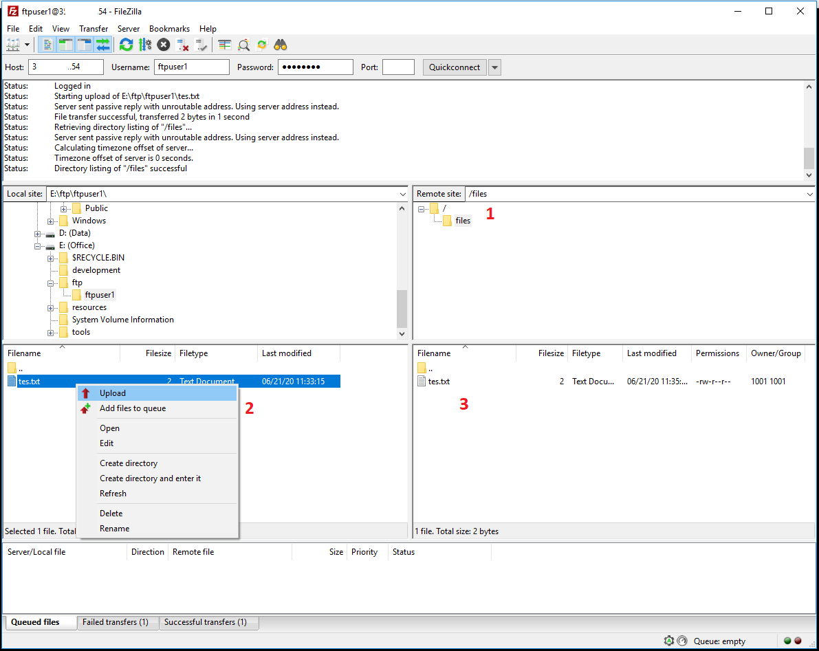Click the Port input field

click(x=399, y=67)
